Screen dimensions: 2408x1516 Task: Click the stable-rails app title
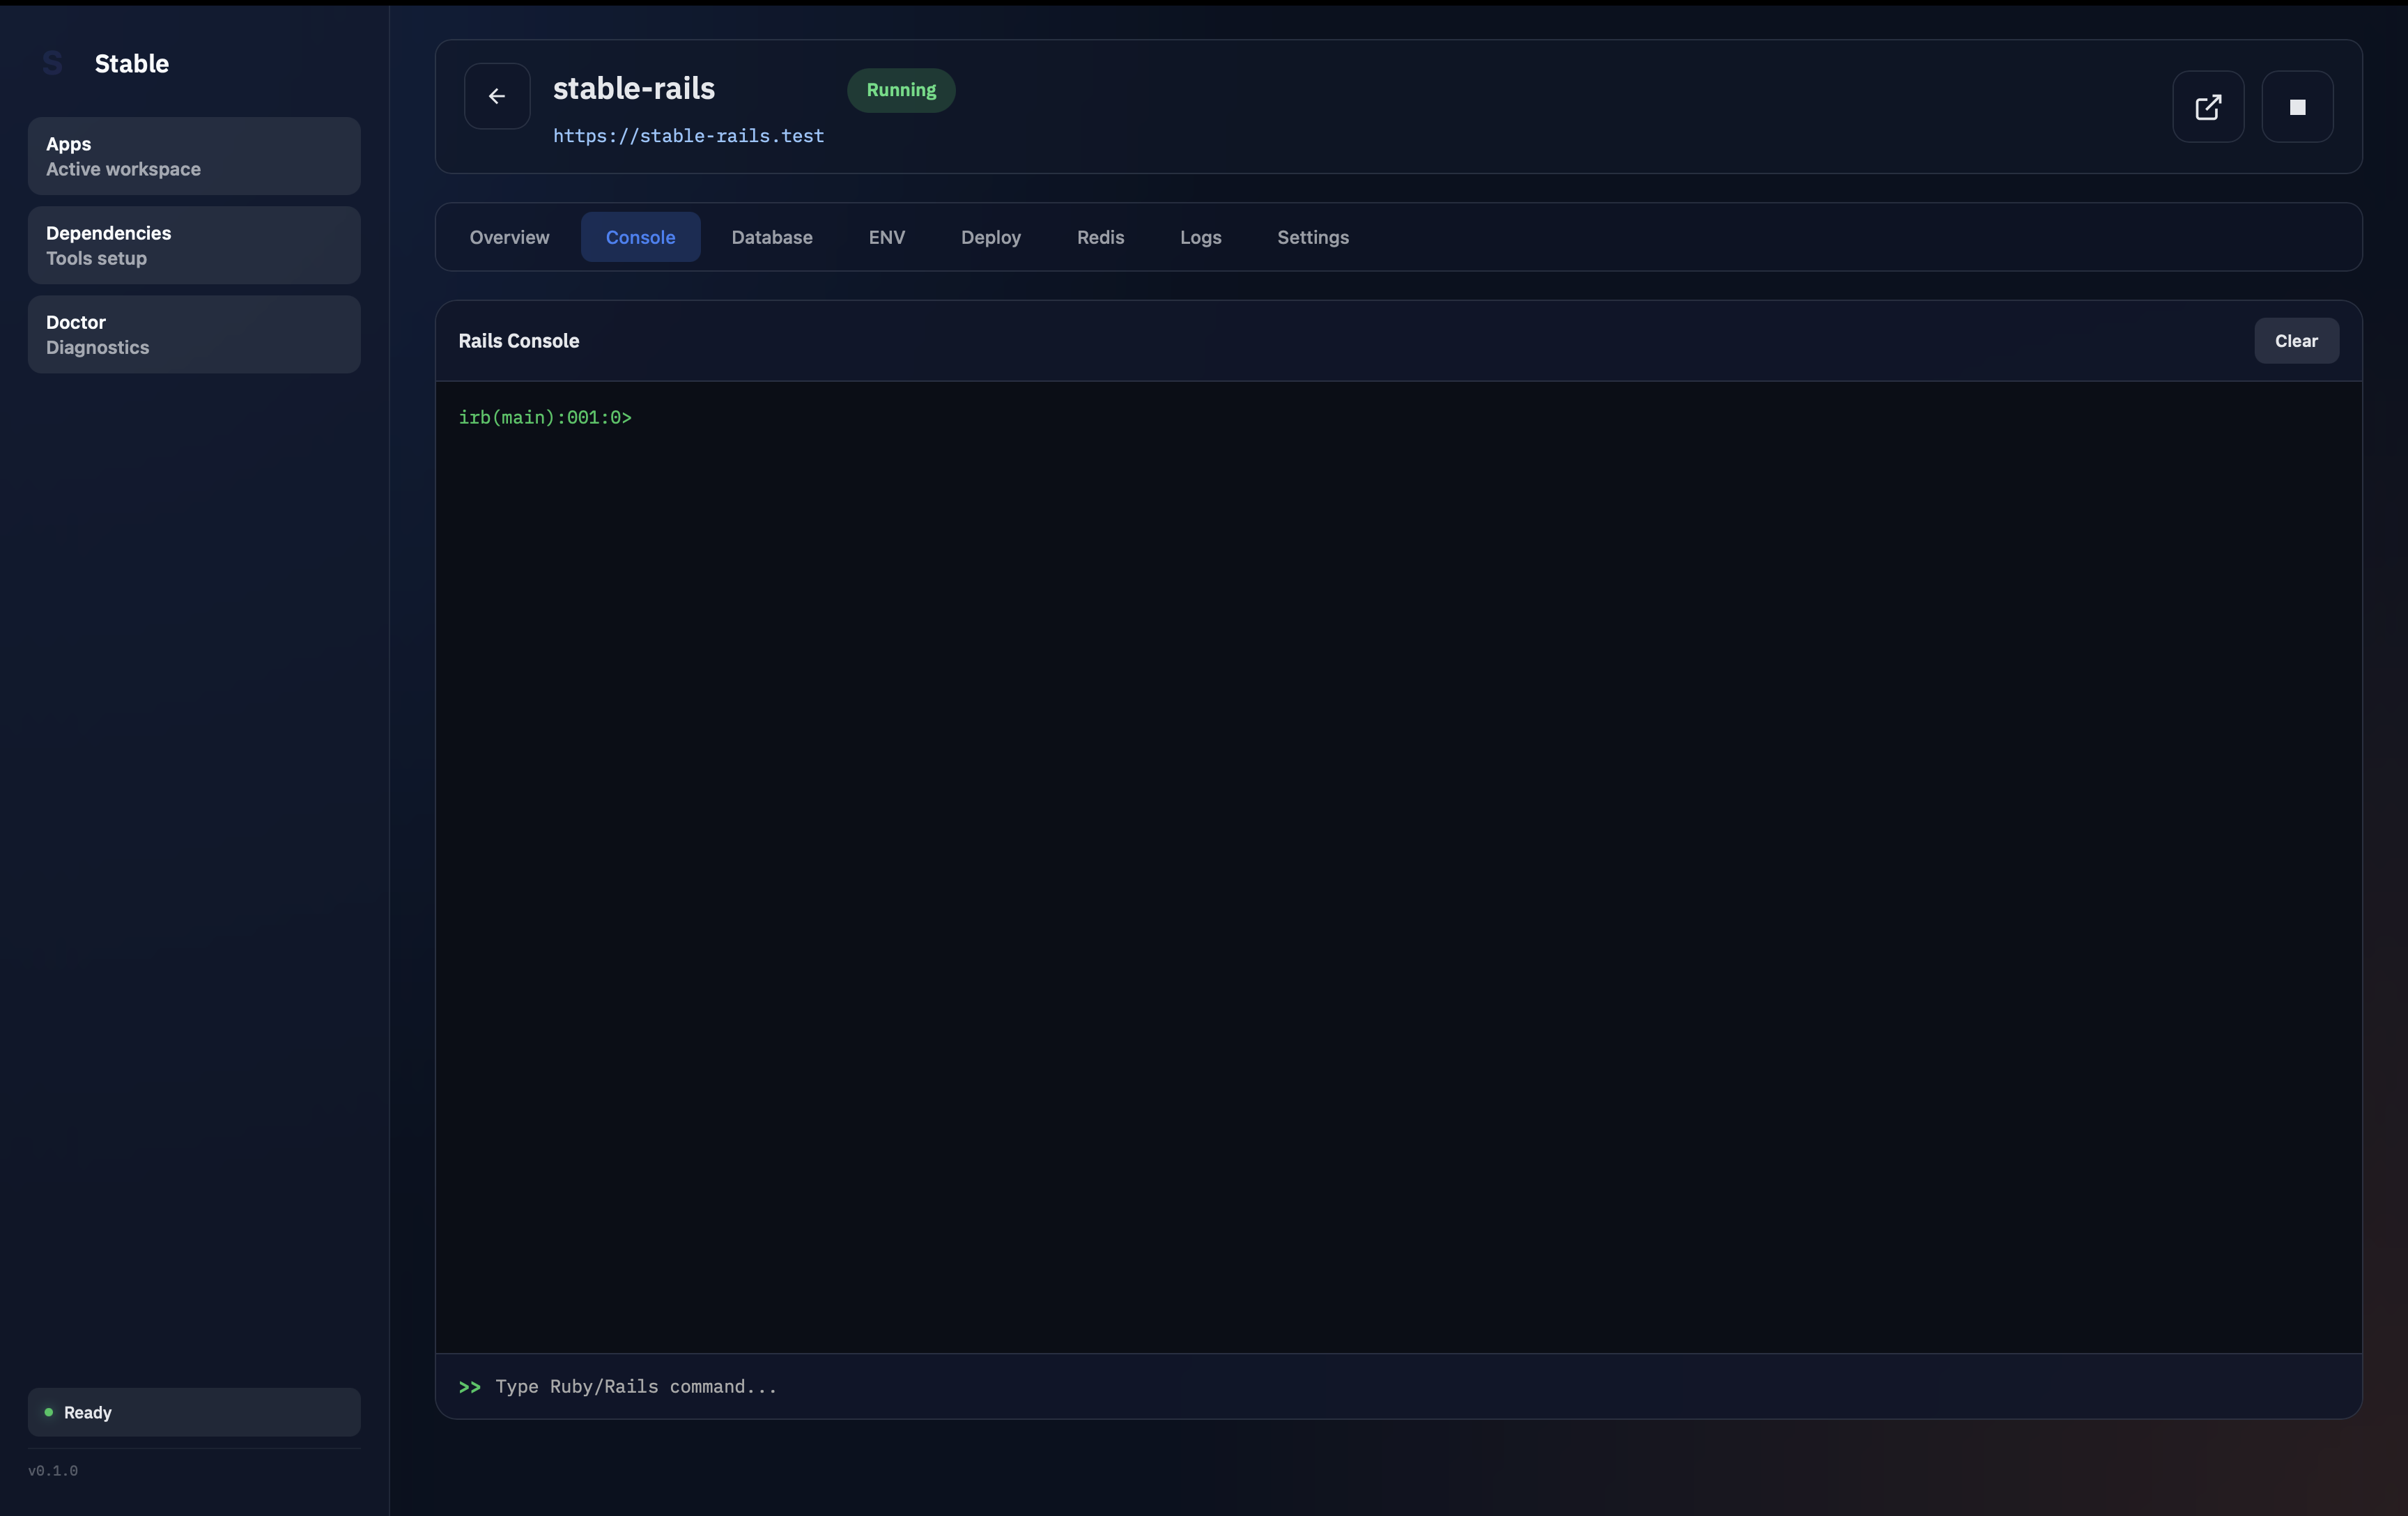tap(634, 88)
